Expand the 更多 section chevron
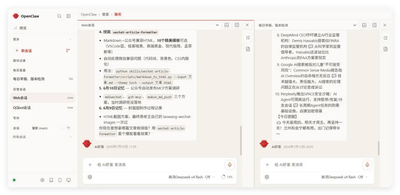Image resolution: width=400 pixels, height=195 pixels. click(70, 40)
